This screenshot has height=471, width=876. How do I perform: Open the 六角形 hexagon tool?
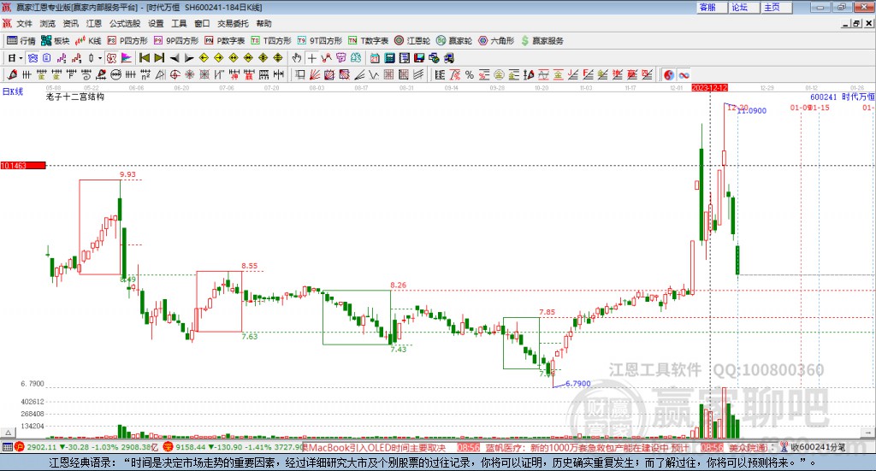496,41
